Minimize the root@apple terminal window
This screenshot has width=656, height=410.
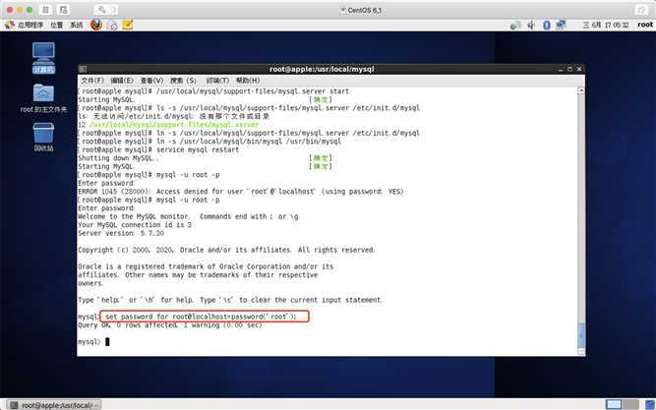[x=561, y=69]
